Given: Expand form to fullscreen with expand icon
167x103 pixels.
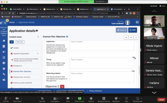Looking at the screenshot, I should pyautogui.click(x=136, y=37).
